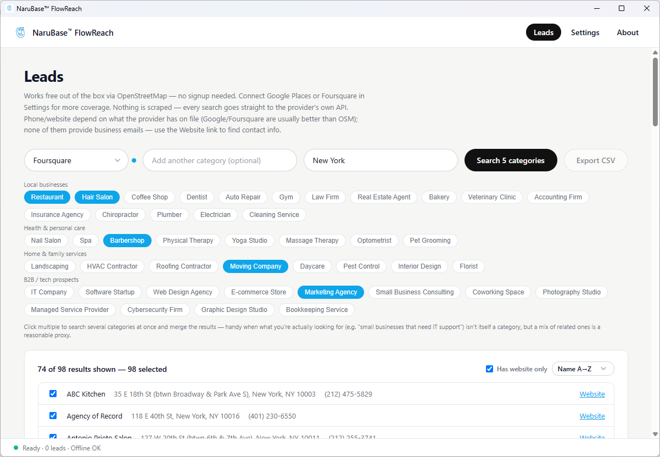Select the Gym category chip

click(x=286, y=197)
